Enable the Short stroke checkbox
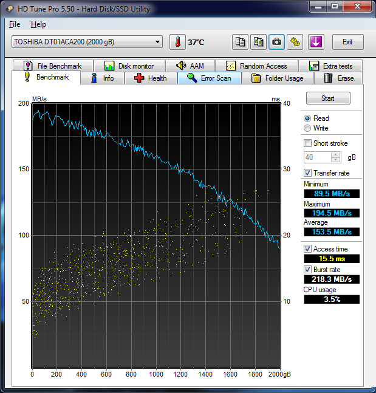Image resolution: width=376 pixels, height=393 pixels. tap(307, 143)
